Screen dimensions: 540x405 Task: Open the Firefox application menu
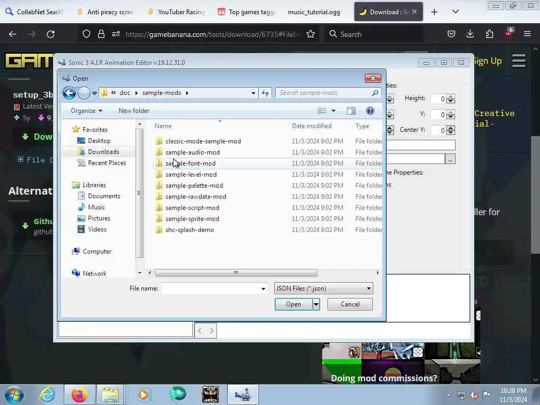[527, 34]
